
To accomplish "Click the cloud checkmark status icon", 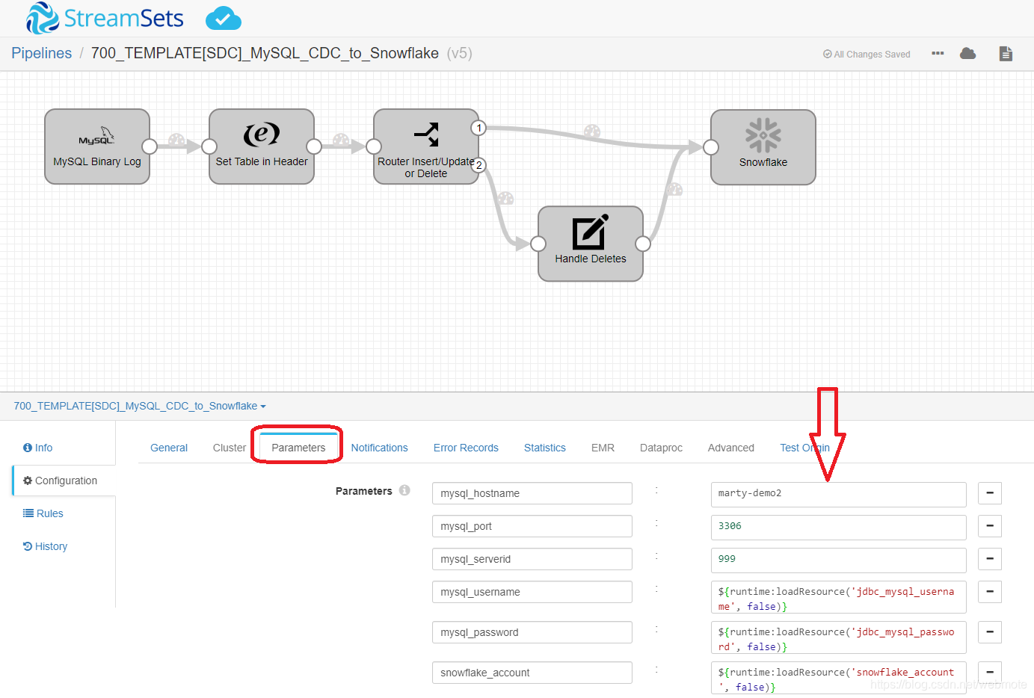I will click(223, 18).
